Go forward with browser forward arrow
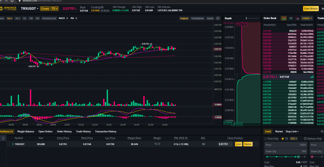 (x=6, y=1)
